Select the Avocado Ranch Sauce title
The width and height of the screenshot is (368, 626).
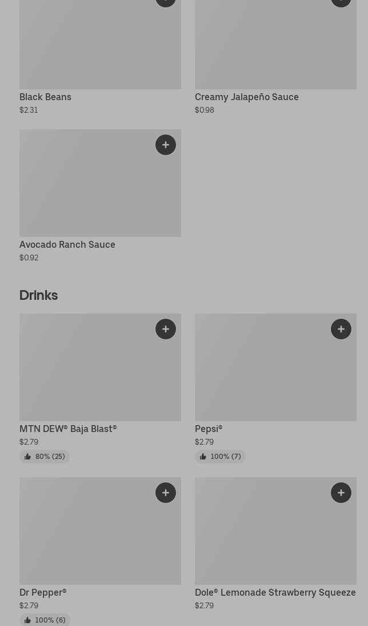coord(67,244)
